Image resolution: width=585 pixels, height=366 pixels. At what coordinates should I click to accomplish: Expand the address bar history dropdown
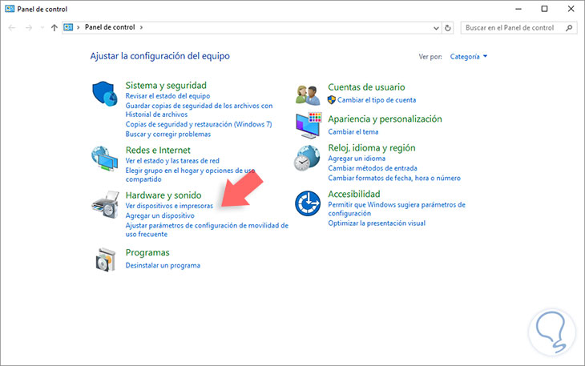(436, 28)
